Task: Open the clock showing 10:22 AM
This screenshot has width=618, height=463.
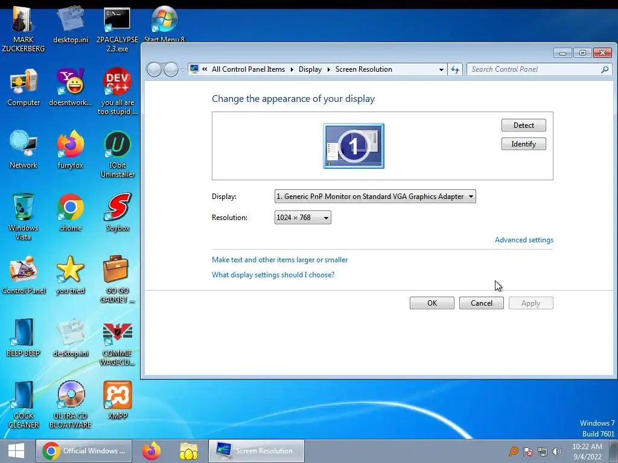Action: [587, 451]
